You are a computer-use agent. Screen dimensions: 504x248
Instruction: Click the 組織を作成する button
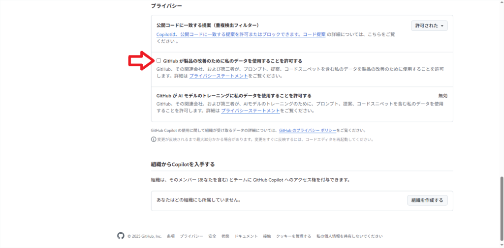427,200
